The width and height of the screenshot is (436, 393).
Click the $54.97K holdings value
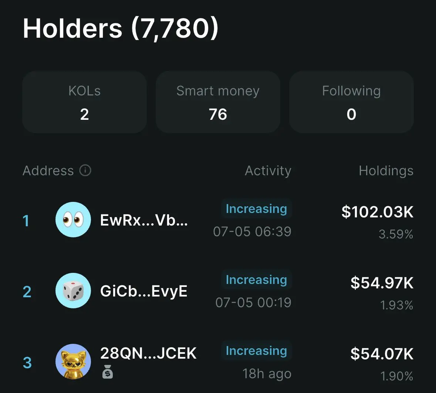click(382, 283)
